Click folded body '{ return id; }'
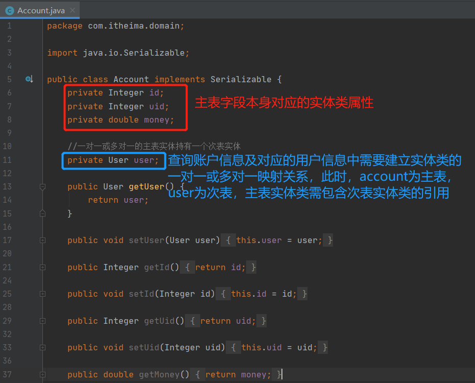The width and height of the screenshot is (475, 383). coord(218,268)
